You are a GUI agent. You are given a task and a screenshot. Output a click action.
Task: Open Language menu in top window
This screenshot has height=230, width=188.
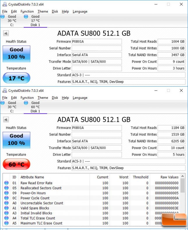point(80,11)
